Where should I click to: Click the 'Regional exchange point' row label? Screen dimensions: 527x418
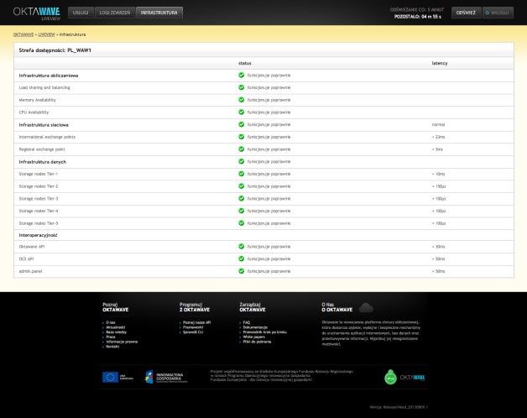click(42, 149)
